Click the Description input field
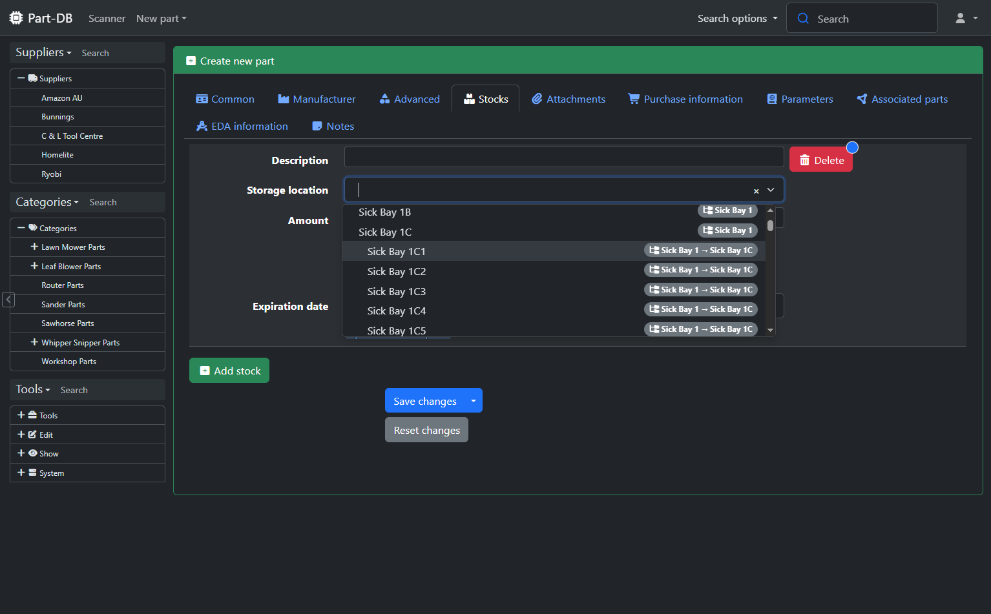This screenshot has width=991, height=614. [564, 157]
